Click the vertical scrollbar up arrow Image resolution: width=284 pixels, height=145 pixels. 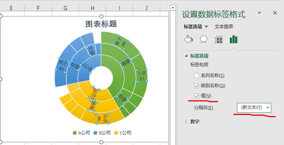coord(173,8)
